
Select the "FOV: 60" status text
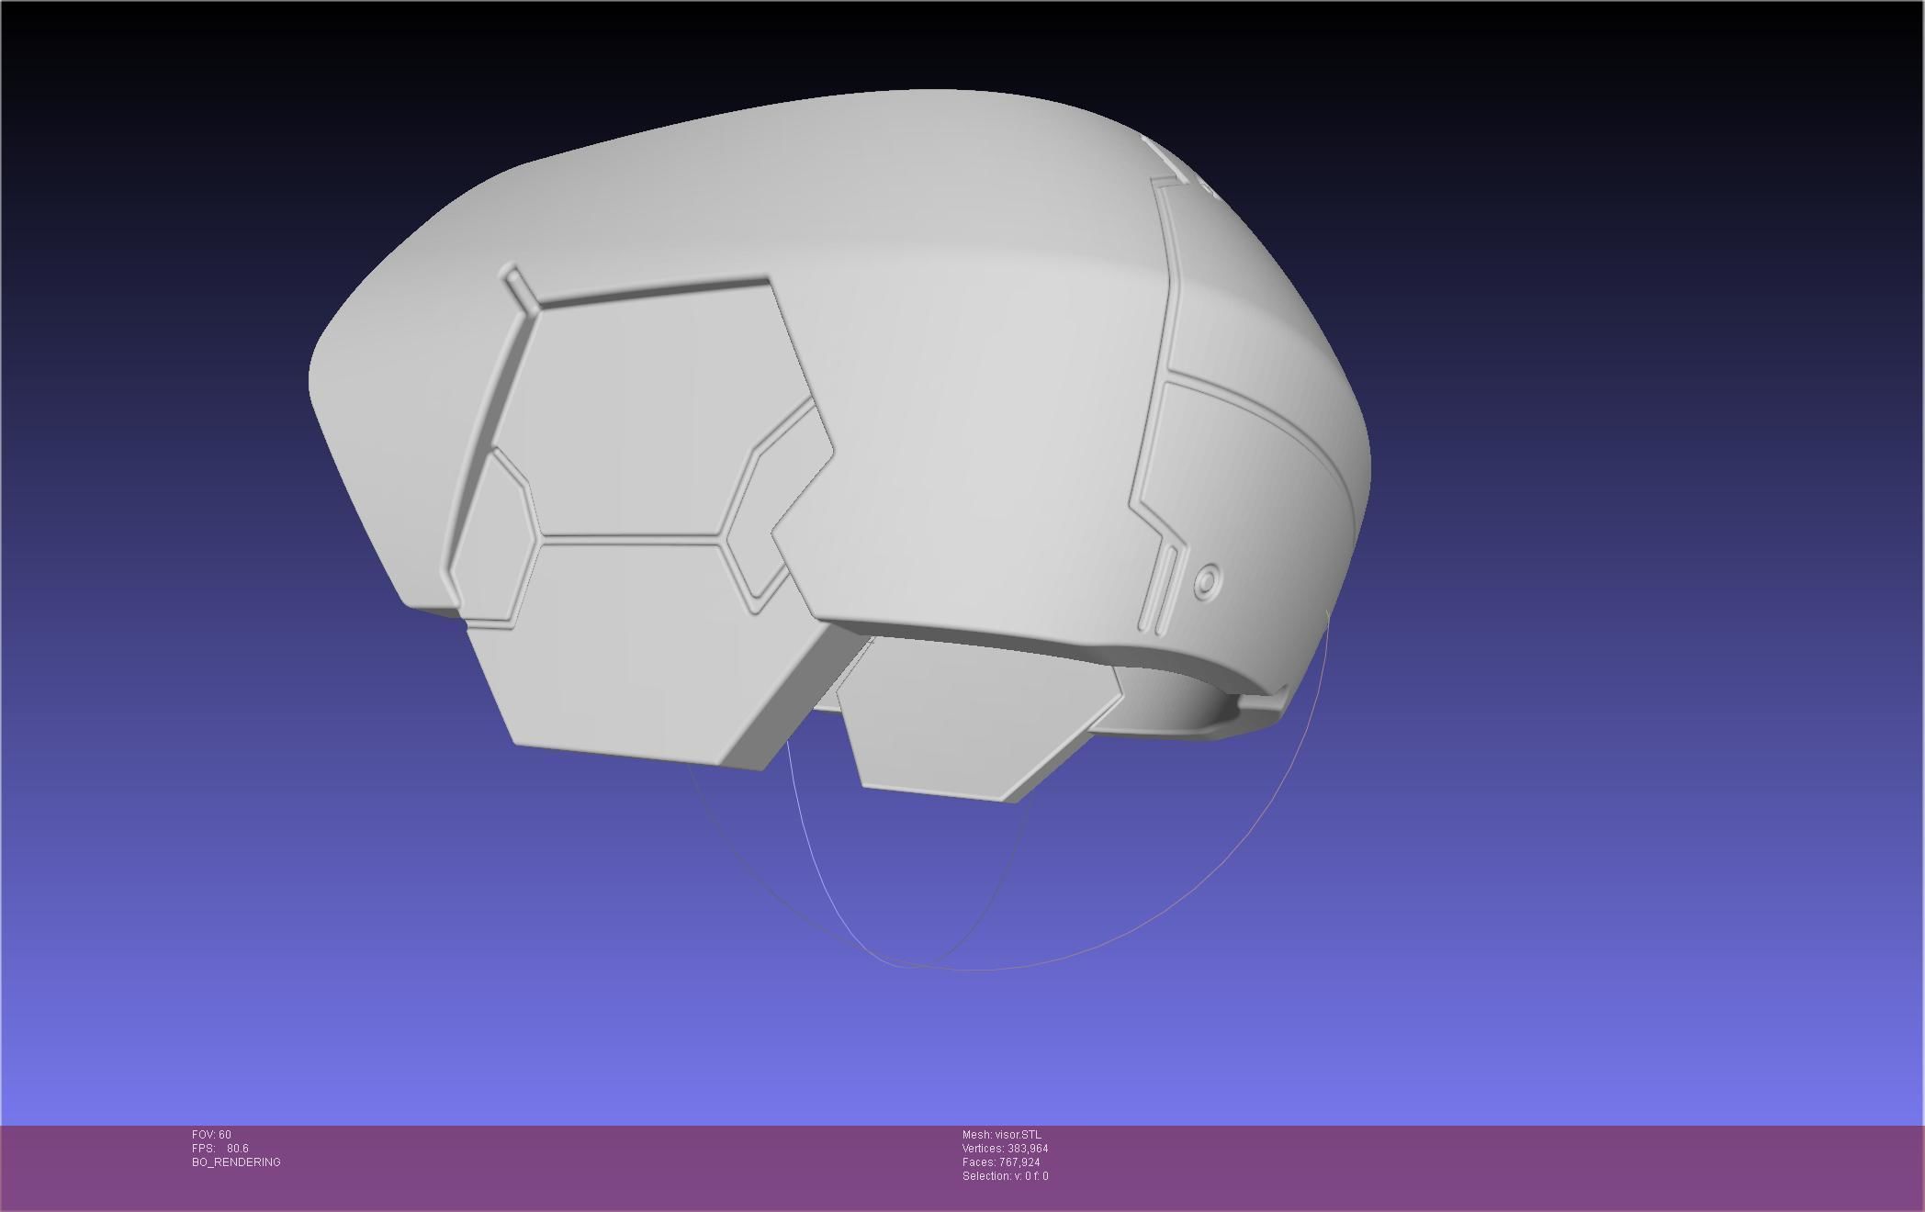(211, 1135)
